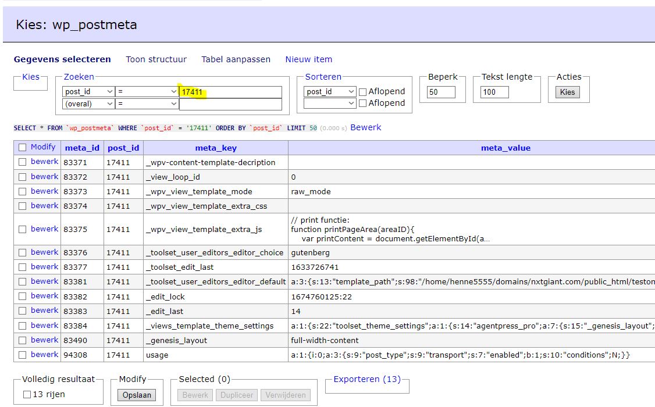Expand the Zoeken fieldset legend
Viewport: 655px width, 407px height.
coord(79,77)
